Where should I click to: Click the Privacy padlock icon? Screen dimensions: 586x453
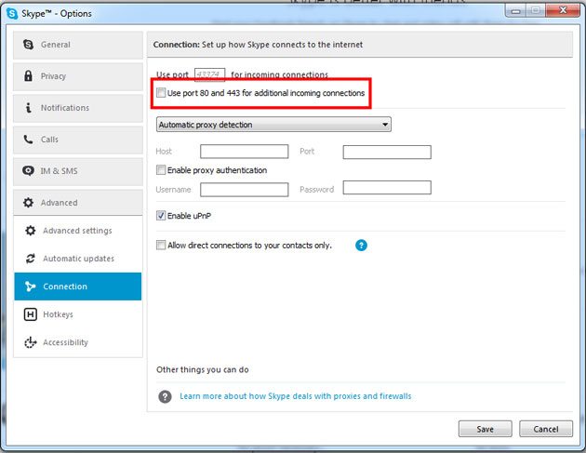[x=28, y=76]
